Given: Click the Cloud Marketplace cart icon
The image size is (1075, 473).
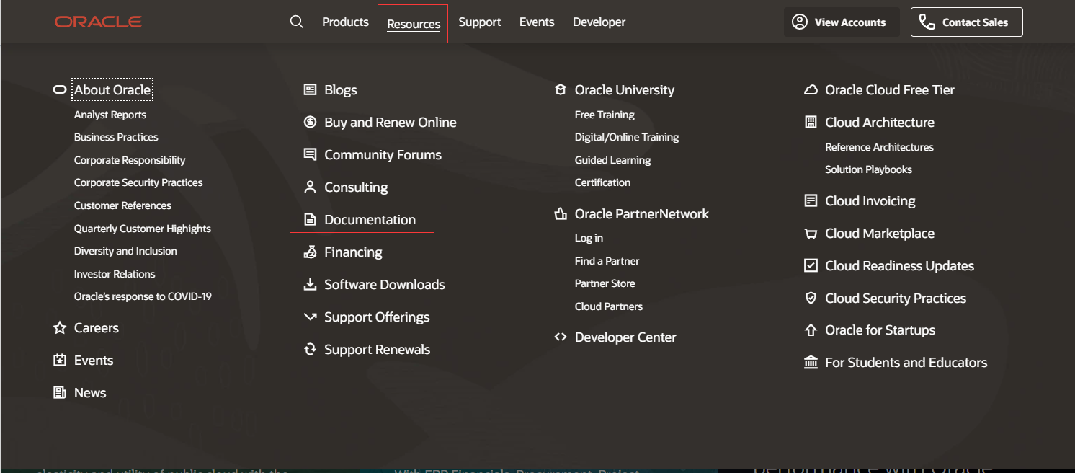Looking at the screenshot, I should click(811, 234).
